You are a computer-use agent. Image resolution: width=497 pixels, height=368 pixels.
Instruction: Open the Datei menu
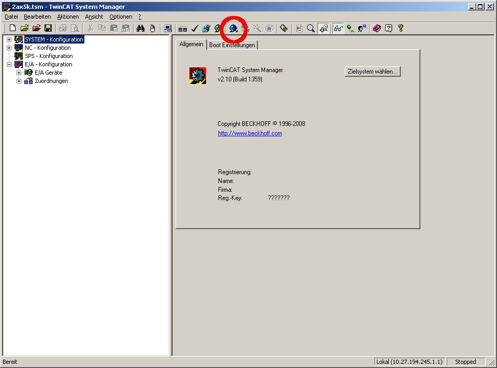click(x=11, y=17)
